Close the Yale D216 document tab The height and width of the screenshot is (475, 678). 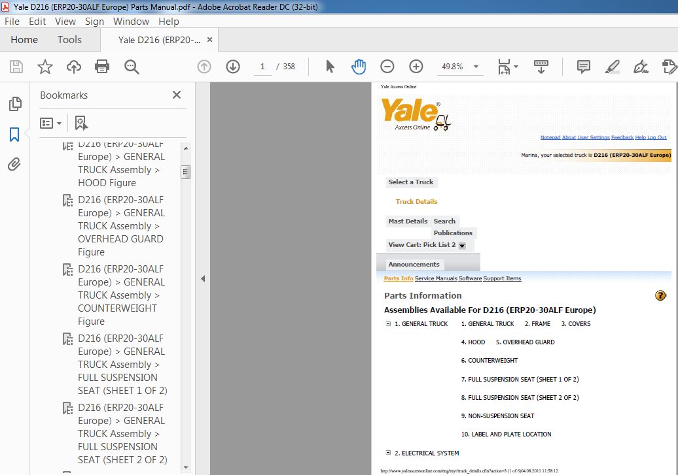point(209,40)
